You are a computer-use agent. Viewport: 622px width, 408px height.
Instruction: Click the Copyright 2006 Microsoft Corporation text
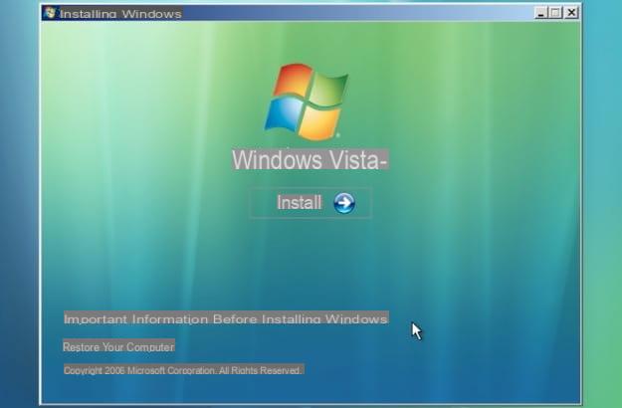(x=183, y=370)
